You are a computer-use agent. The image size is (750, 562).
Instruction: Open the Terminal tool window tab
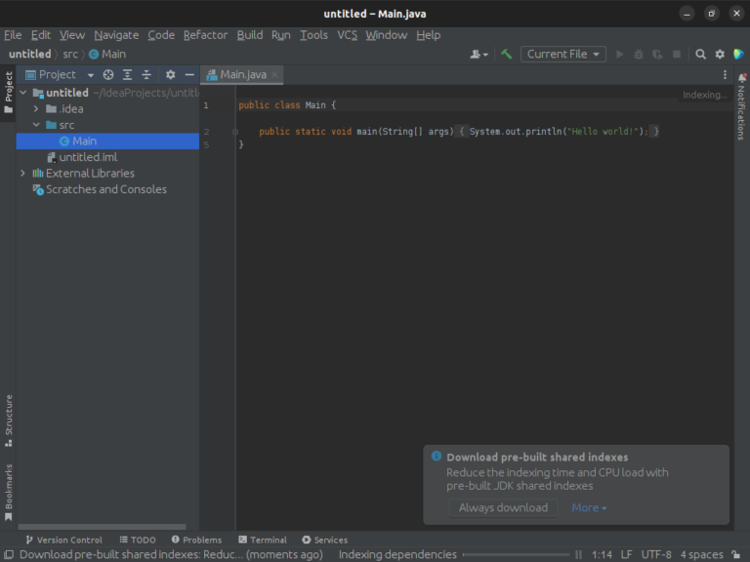click(x=263, y=540)
